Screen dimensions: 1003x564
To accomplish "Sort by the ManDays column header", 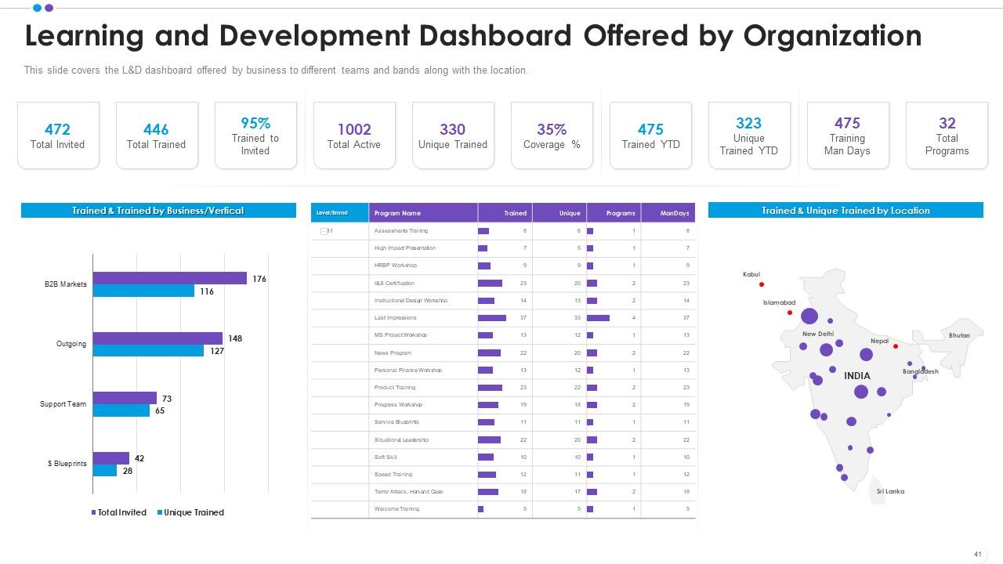I will [x=668, y=213].
